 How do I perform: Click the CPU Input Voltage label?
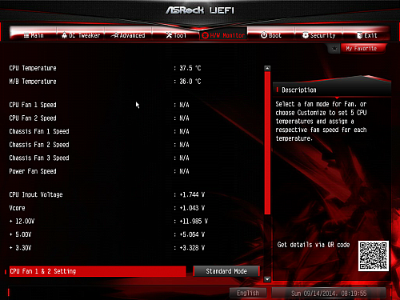point(36,194)
